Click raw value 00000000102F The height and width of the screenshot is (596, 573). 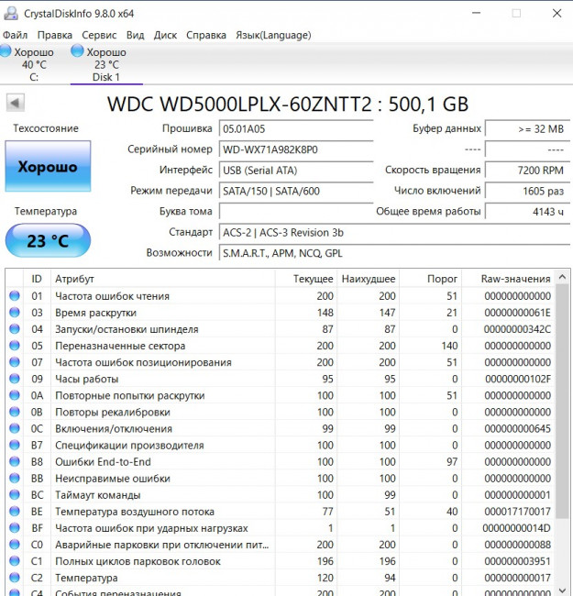[517, 379]
